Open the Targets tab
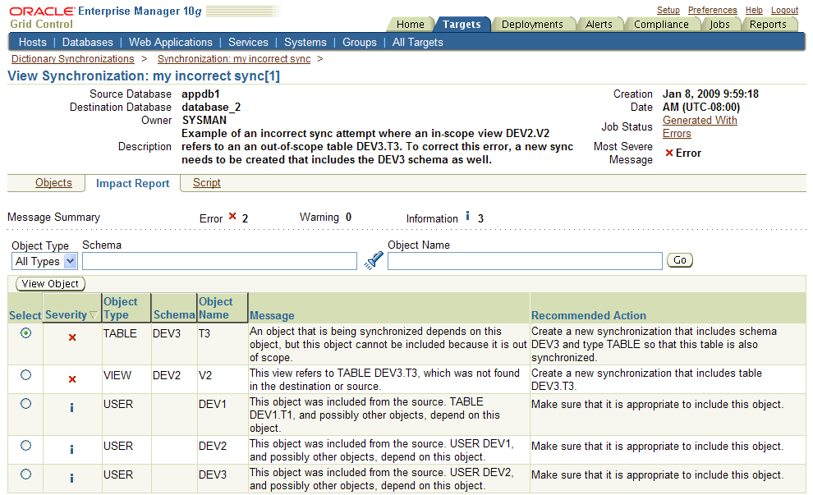The image size is (813, 495). (462, 24)
